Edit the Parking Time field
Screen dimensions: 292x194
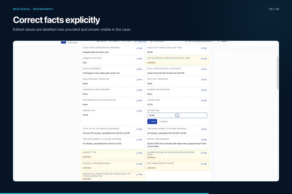[139, 111]
